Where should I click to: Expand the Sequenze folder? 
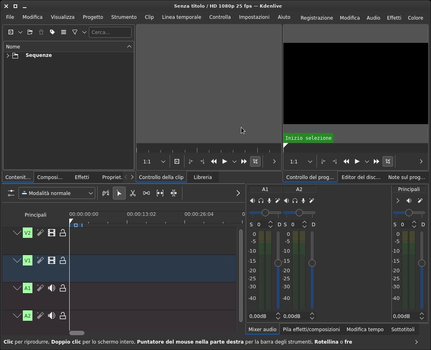coord(8,56)
